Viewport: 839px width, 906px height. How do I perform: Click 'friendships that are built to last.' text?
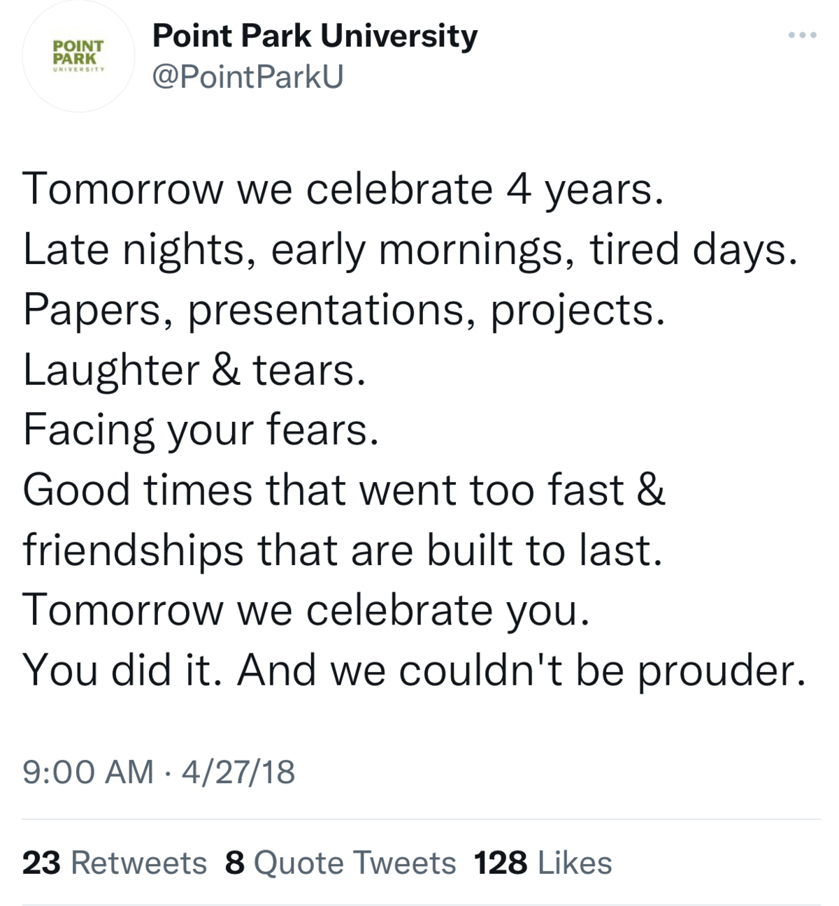click(342, 550)
